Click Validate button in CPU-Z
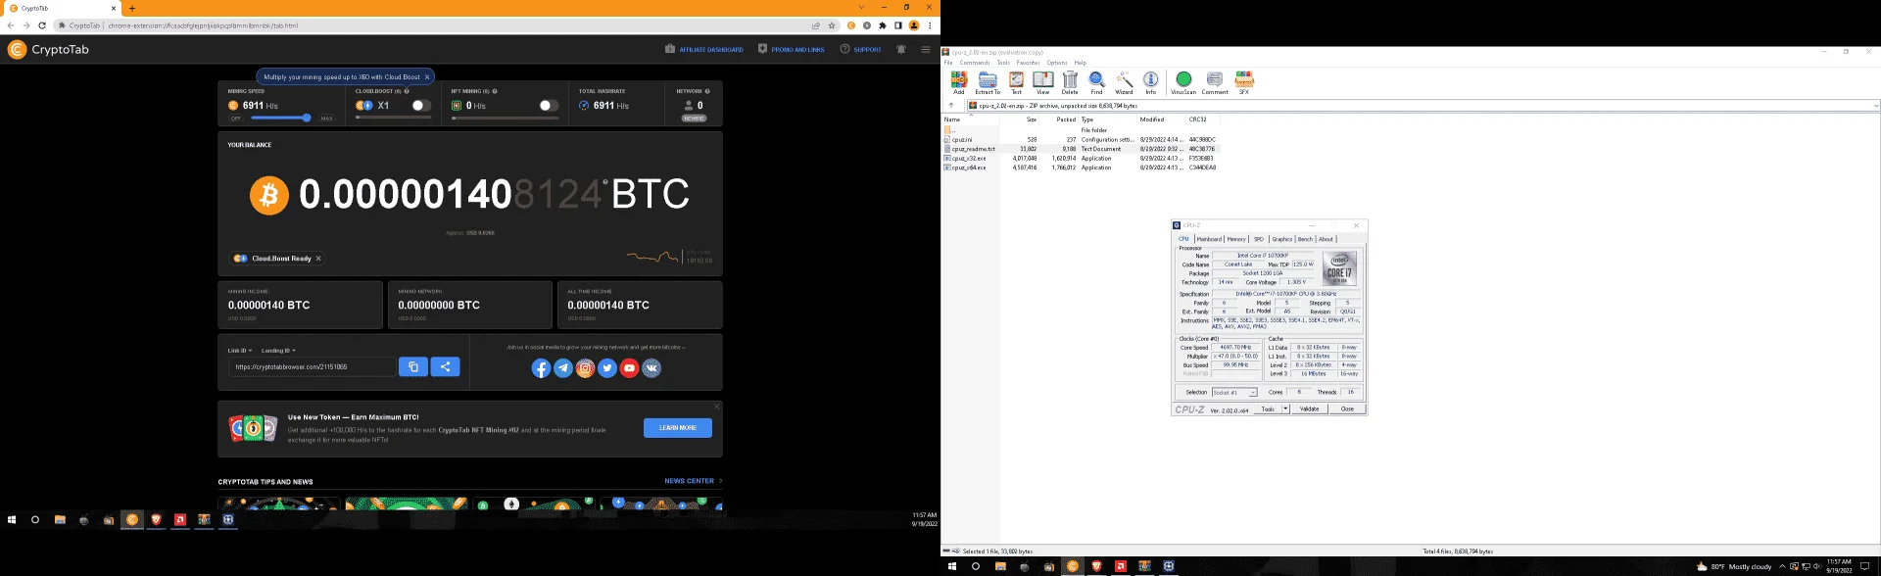The image size is (1881, 576). click(1309, 408)
